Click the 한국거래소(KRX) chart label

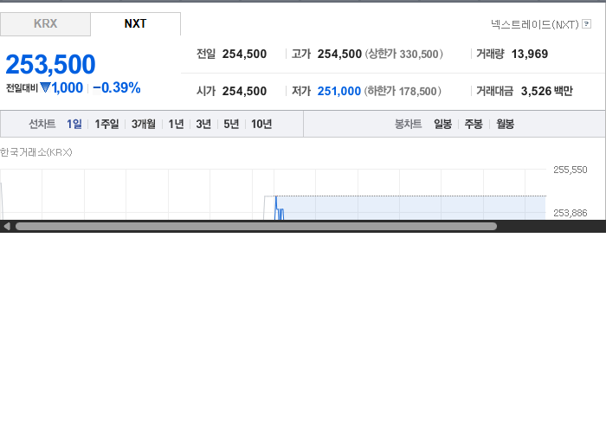pyautogui.click(x=36, y=152)
